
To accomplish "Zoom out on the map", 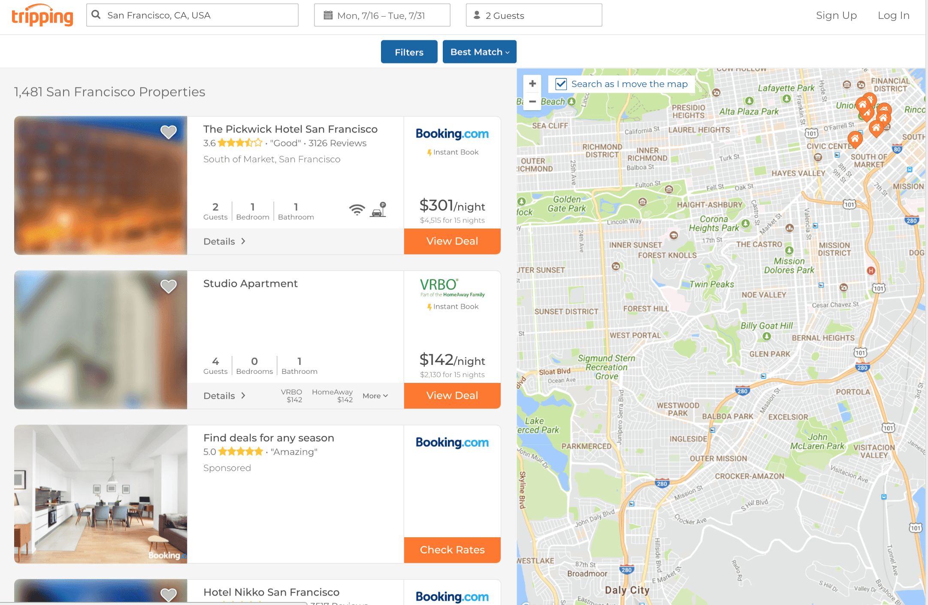I will pos(532,102).
